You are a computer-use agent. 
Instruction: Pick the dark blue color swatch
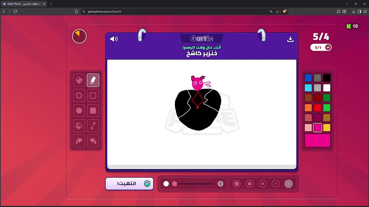[x=308, y=78]
